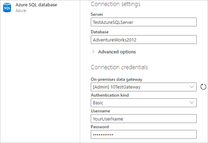
Task: Click the Azure SQL database title text
Action: pyautogui.click(x=36, y=5)
